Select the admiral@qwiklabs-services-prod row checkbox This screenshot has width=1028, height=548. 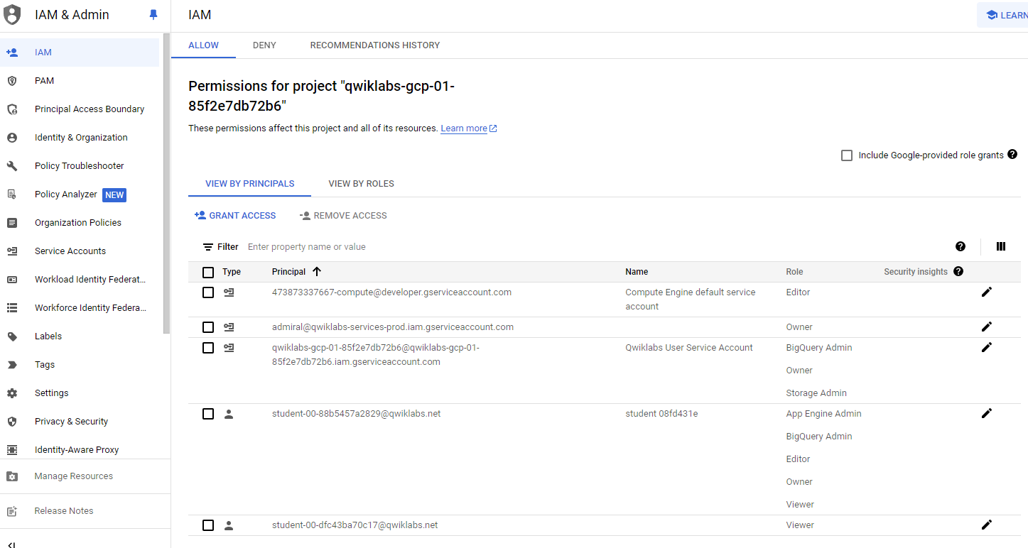tap(208, 327)
